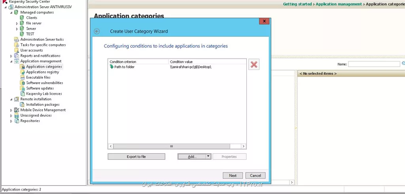The image size is (405, 194).
Task: Click the Tasks for specific computers icon
Action: click(x=16, y=45)
